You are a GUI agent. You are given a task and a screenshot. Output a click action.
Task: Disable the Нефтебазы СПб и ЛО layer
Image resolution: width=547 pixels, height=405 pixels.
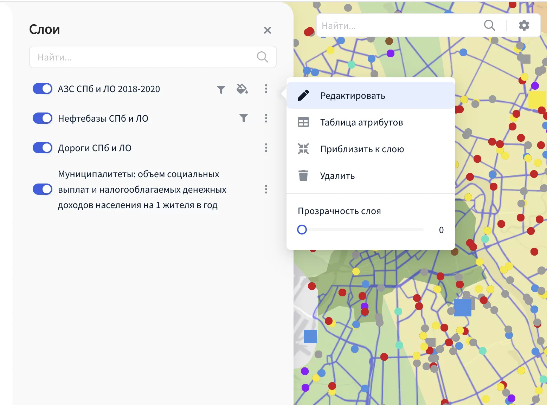tap(43, 118)
